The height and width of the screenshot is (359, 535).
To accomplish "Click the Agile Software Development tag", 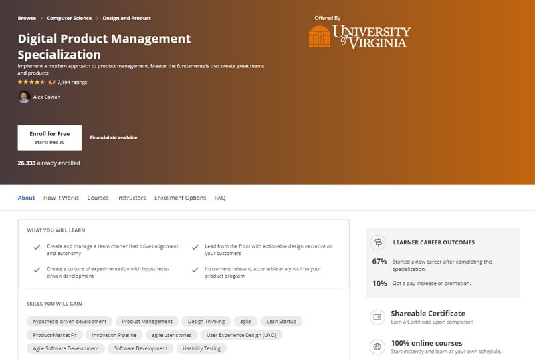I will [x=66, y=348].
